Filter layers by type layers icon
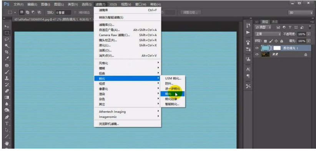This screenshot has height=151, width=316. [x=290, y=27]
